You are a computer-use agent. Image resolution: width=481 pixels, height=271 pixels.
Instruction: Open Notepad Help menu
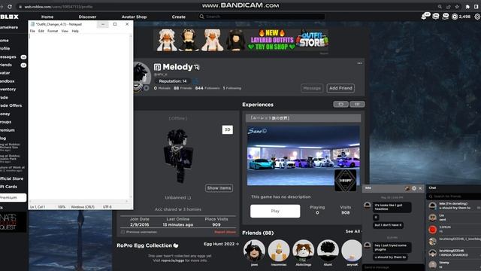(x=75, y=31)
